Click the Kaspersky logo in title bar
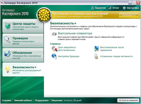The height and width of the screenshot is (104, 141). [x=2, y=3]
